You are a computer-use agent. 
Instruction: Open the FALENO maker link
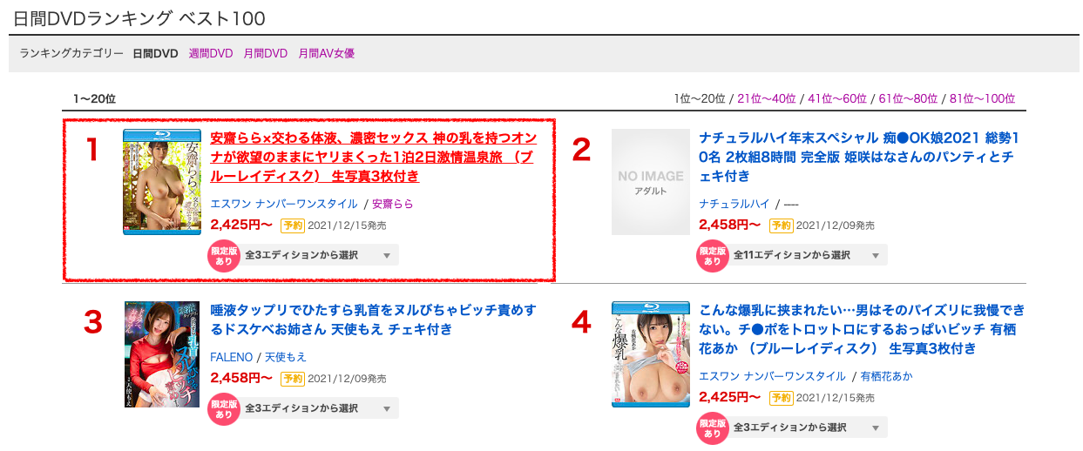point(232,357)
